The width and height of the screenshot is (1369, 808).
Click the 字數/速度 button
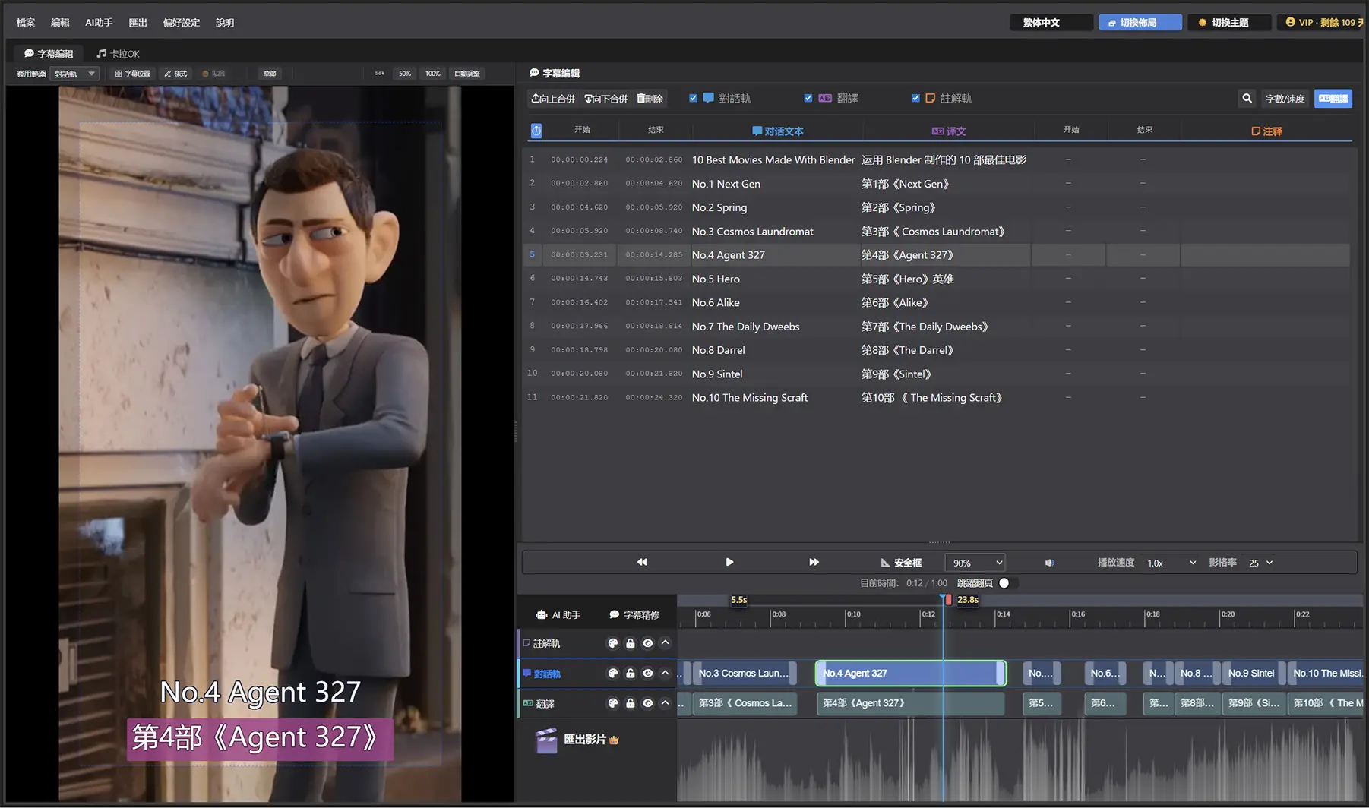[1285, 99]
